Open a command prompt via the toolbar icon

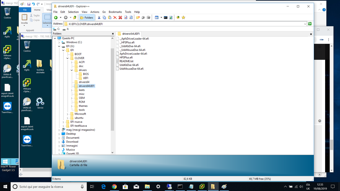click(x=166, y=18)
